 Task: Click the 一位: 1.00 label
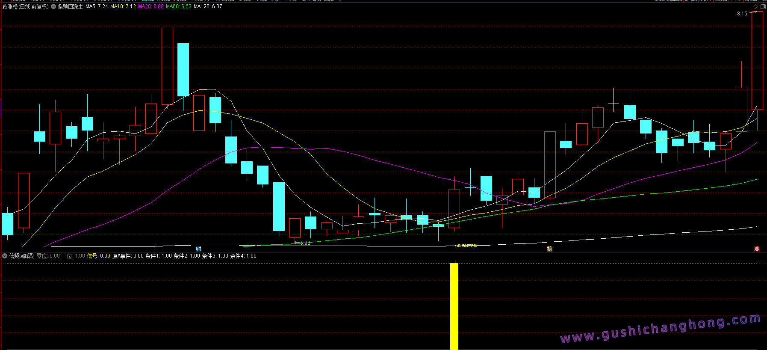click(74, 256)
